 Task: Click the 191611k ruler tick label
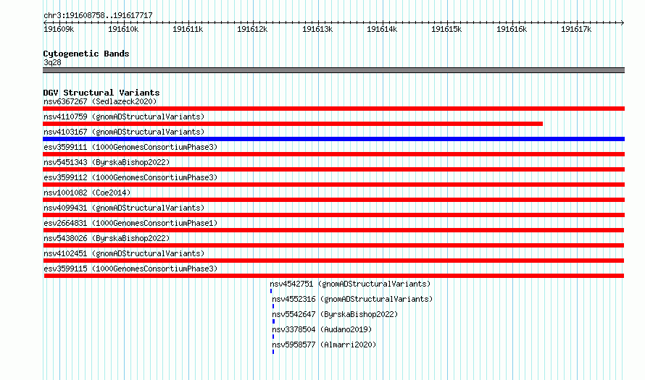point(188,29)
